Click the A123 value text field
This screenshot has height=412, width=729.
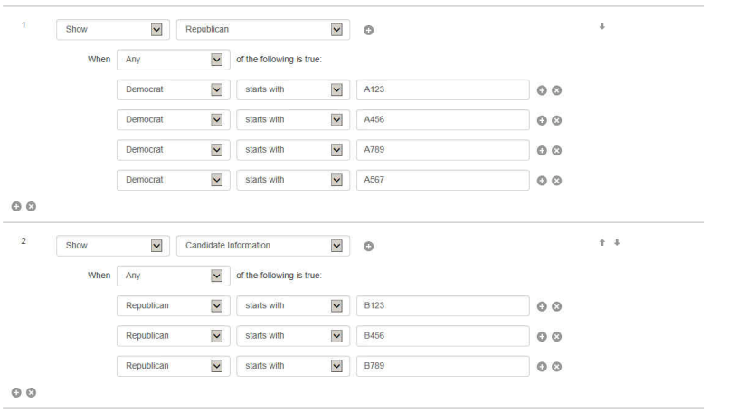point(442,90)
